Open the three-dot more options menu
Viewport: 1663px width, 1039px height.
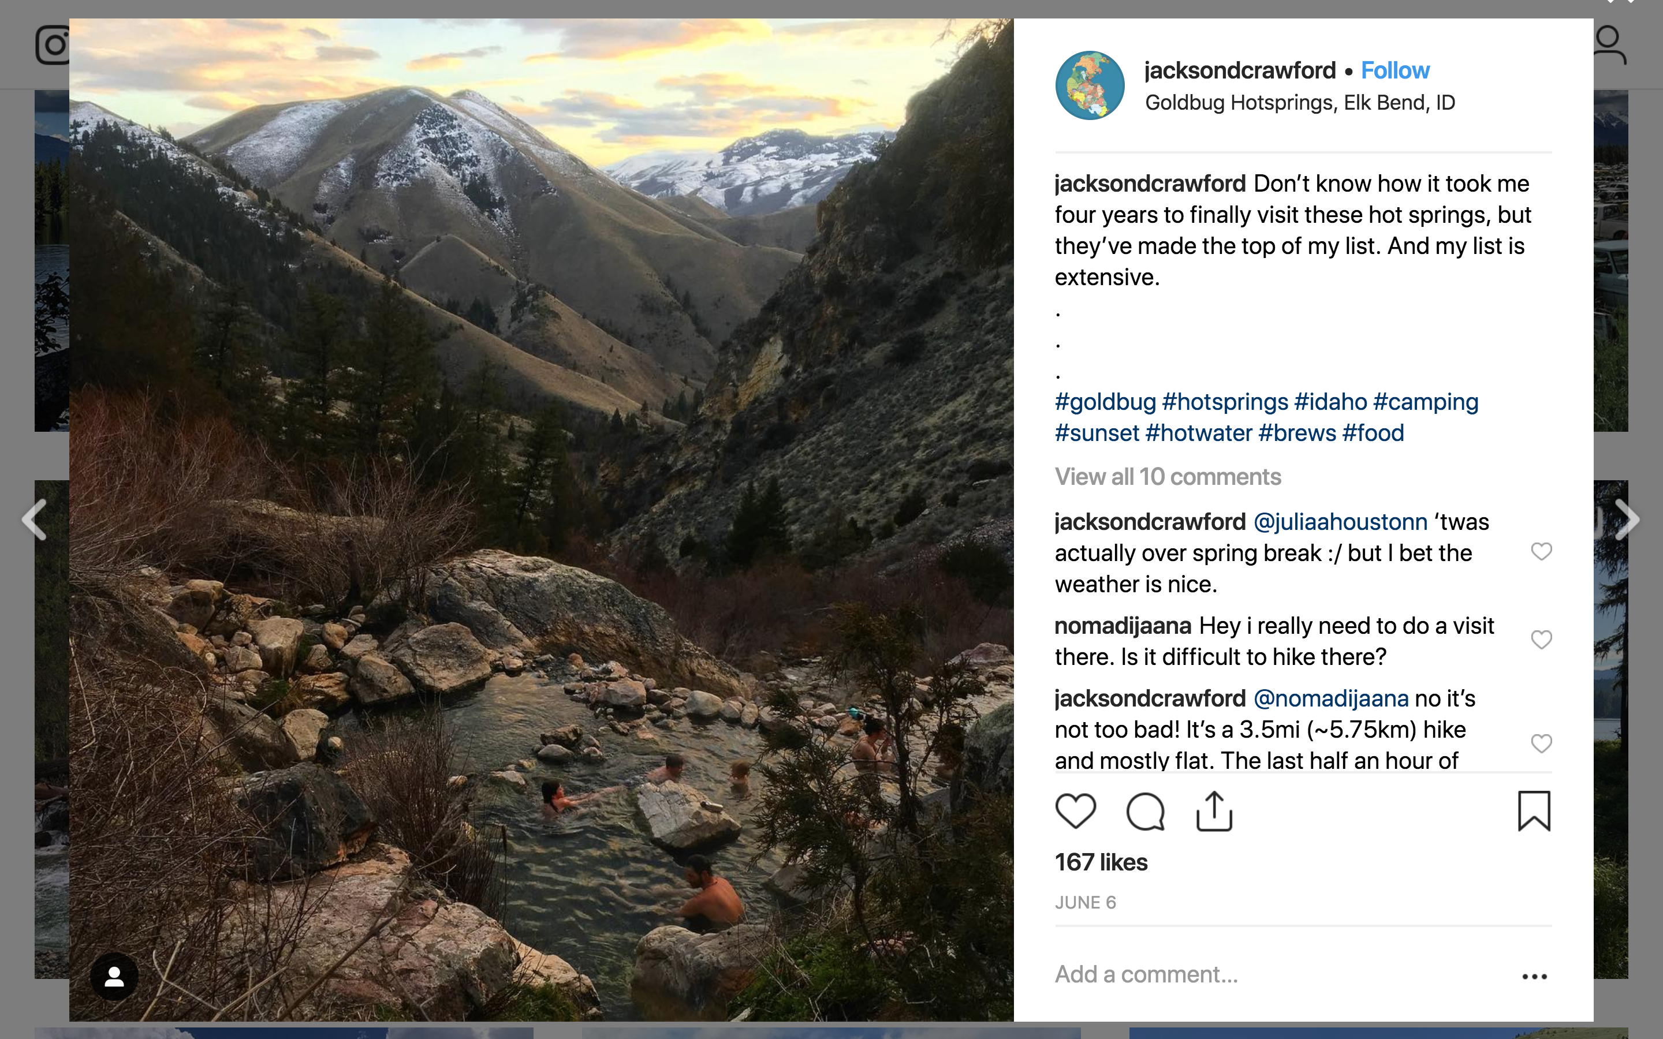[1534, 977]
